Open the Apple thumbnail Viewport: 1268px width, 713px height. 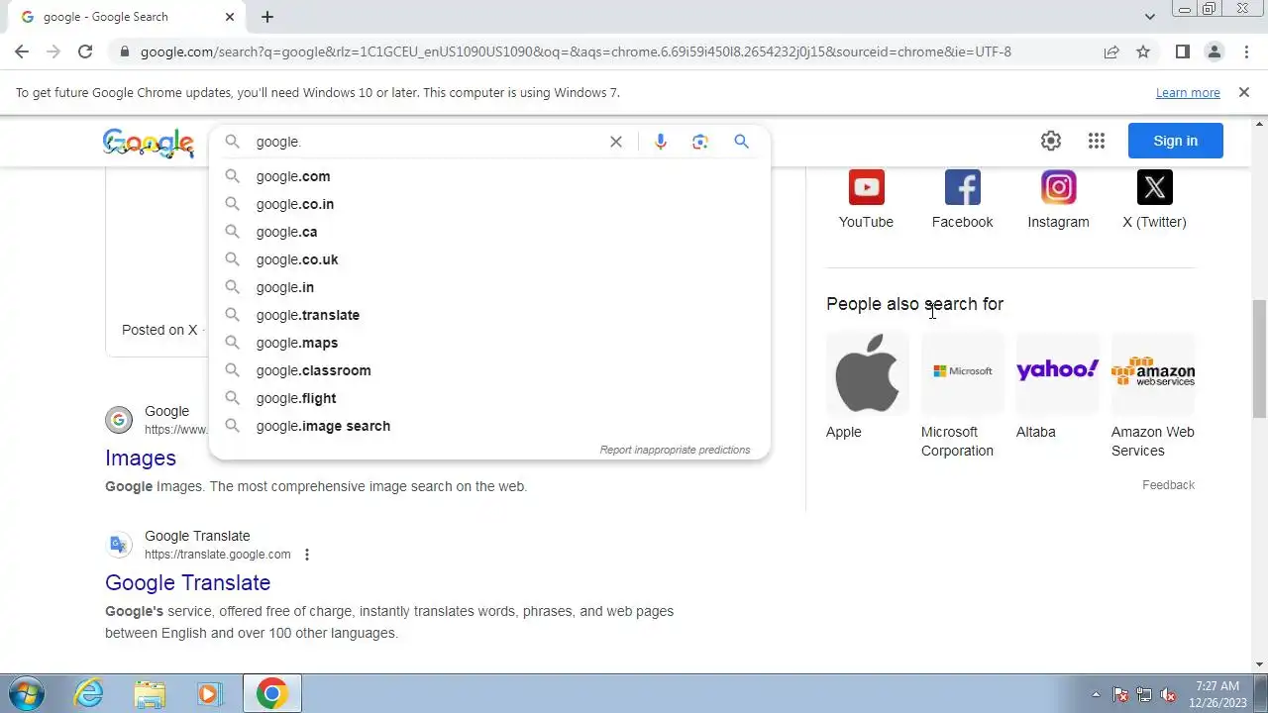[868, 372]
